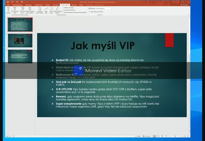This screenshot has width=205, height=141.
Task: Click the 2nd pair vs 2nd pair bullet
Action: 104,83
